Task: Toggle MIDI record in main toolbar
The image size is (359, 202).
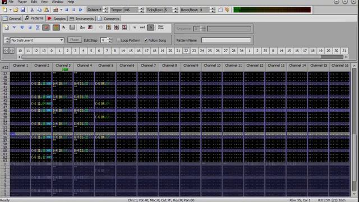Action: (x=56, y=10)
